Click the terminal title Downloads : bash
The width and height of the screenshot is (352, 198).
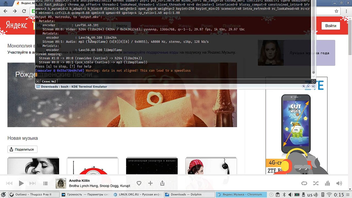[x=74, y=87]
